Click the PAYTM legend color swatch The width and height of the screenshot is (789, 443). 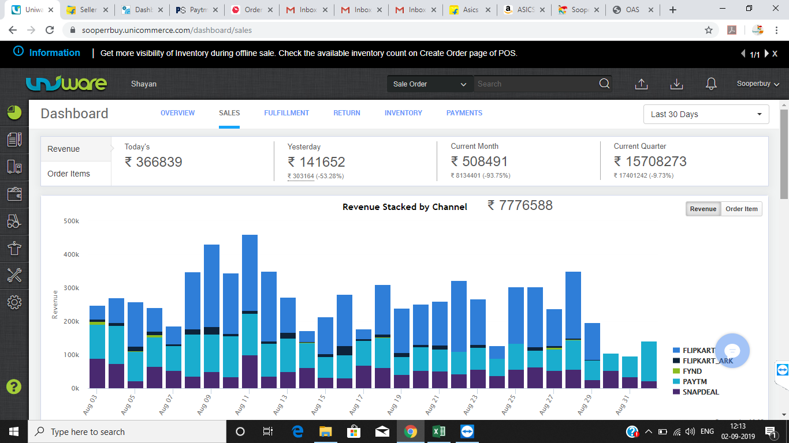676,382
